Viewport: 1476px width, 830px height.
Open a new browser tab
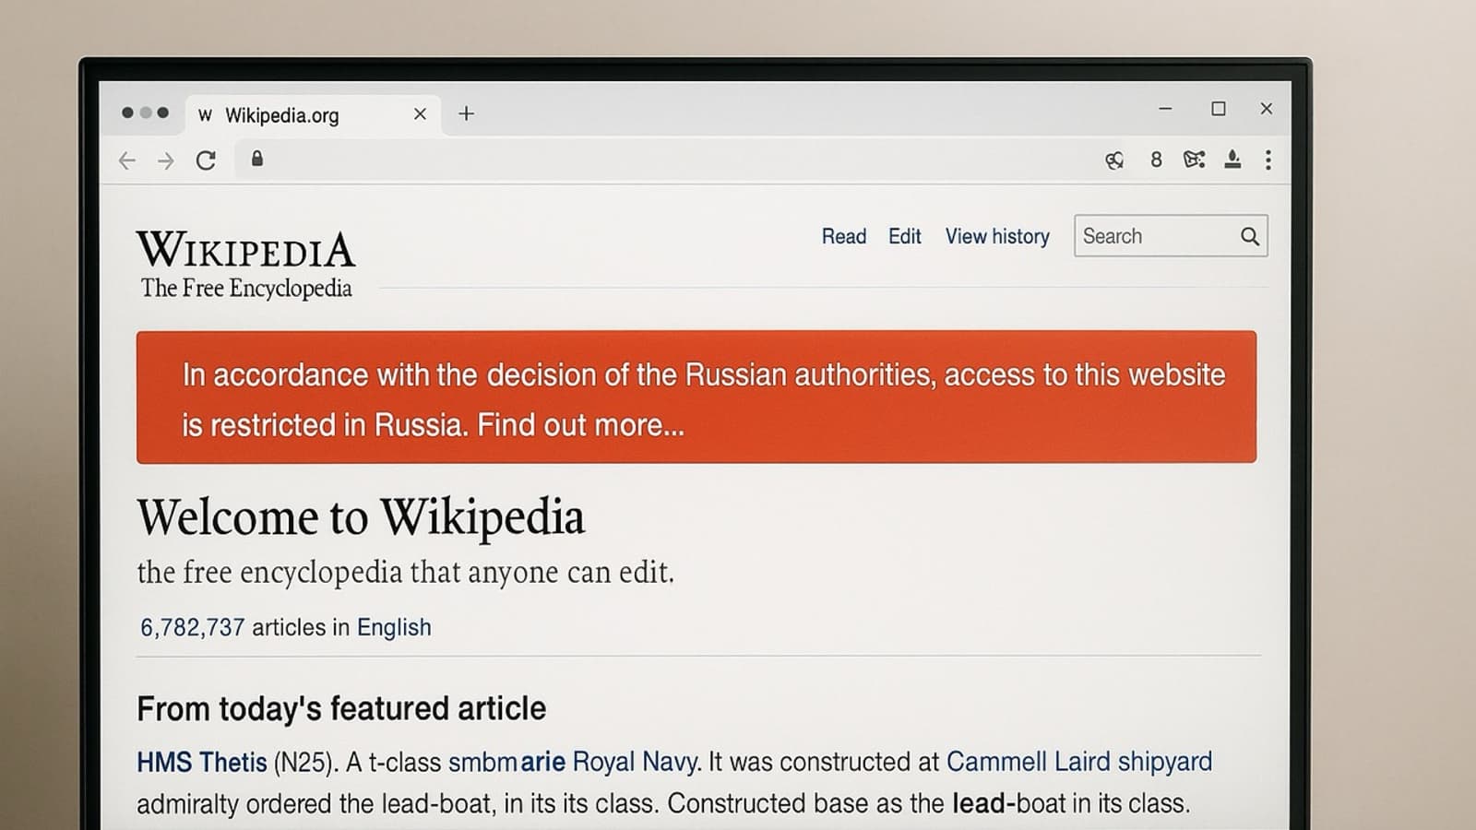point(467,113)
